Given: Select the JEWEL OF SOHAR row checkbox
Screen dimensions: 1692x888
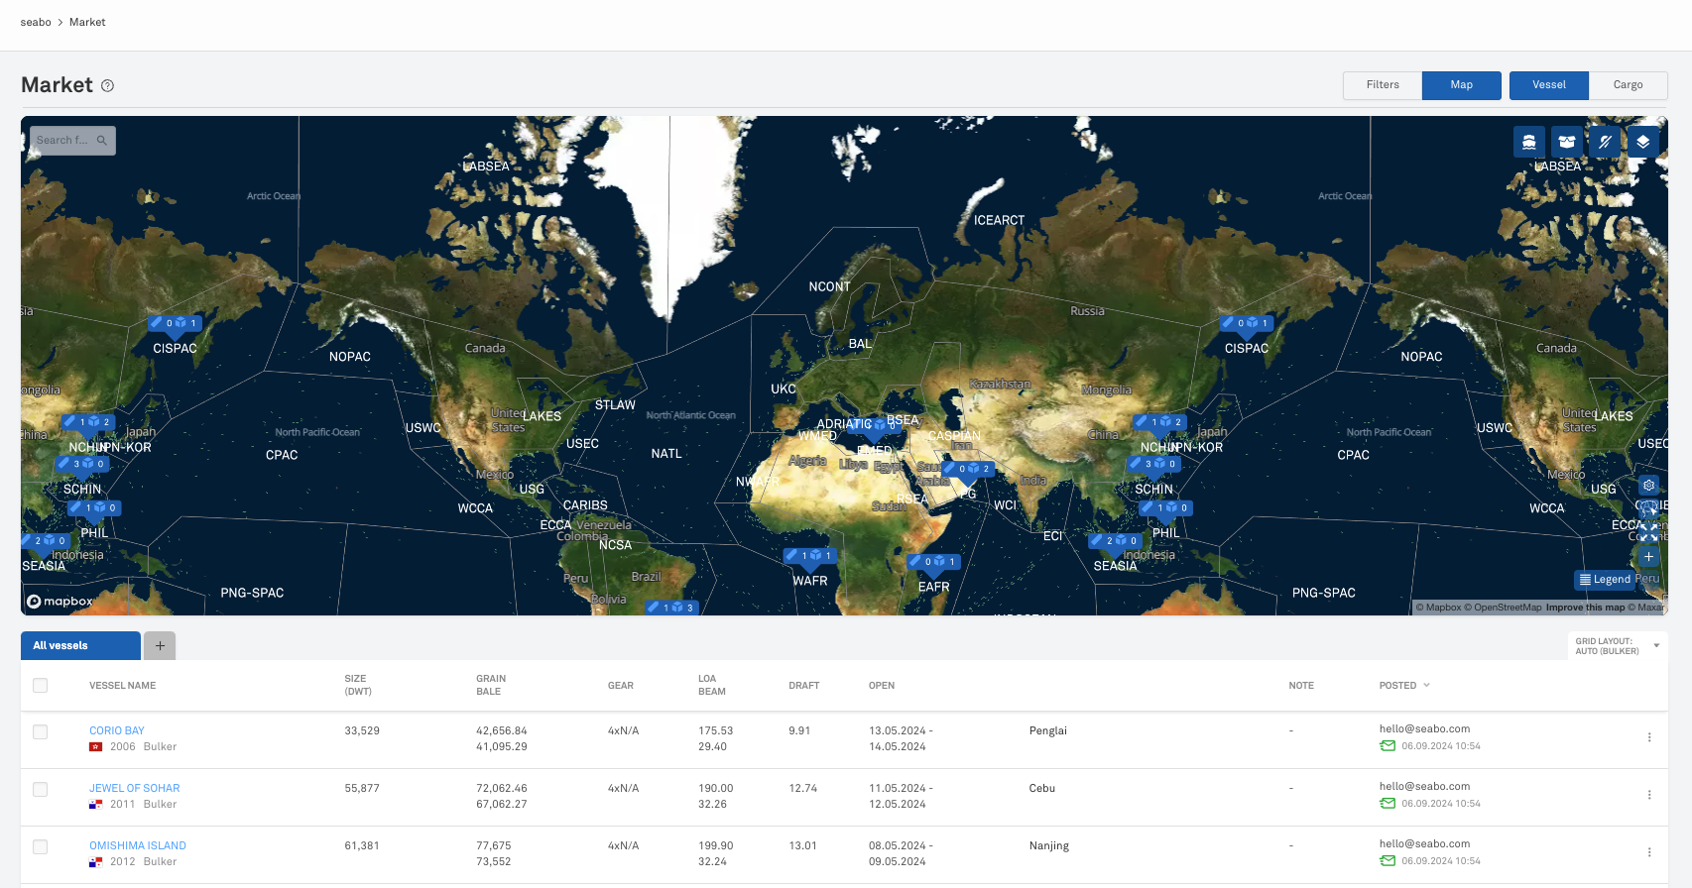Looking at the screenshot, I should coord(41,790).
